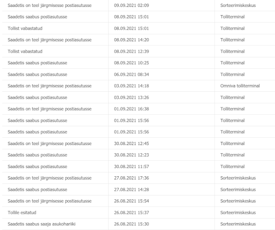Click the 08.09.2021 14:20 timestamp
The width and height of the screenshot is (275, 230).
pos(132,40)
